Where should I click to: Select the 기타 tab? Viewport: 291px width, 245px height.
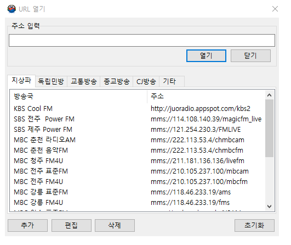[x=172, y=81]
